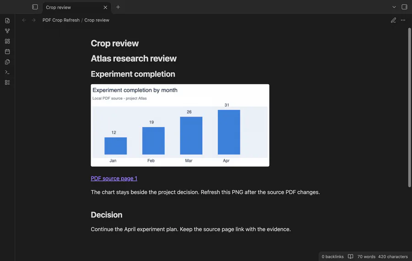Toggle reading view book icon status bar
The height and width of the screenshot is (261, 412).
(x=351, y=256)
